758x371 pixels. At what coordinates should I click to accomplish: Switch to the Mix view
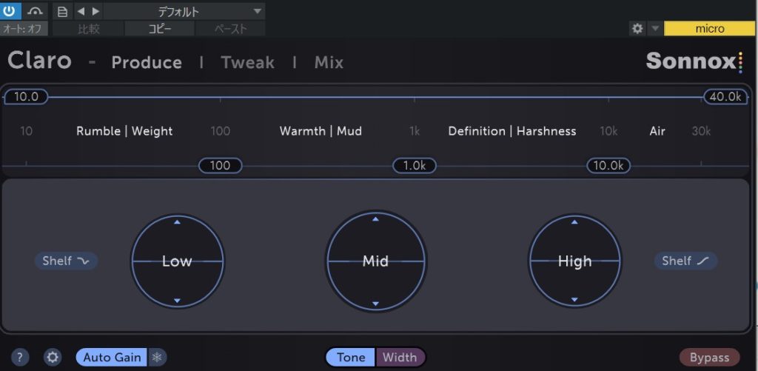coord(329,62)
